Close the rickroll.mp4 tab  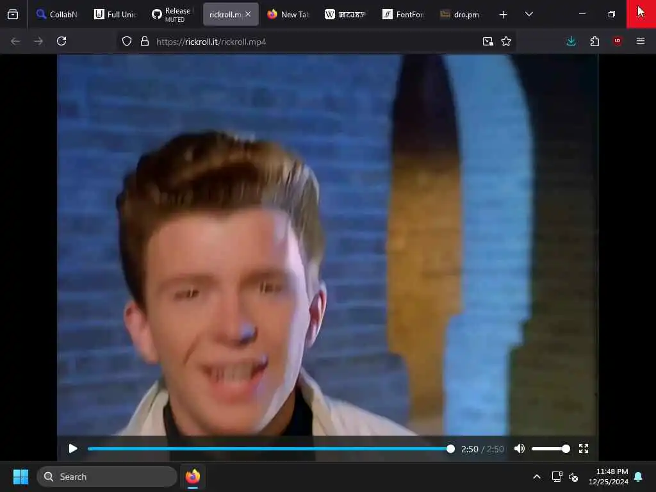click(x=248, y=14)
